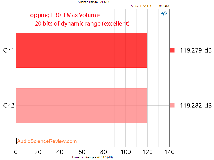Click the "Ch1" axis label
The image size is (214, 160).
click(x=9, y=50)
